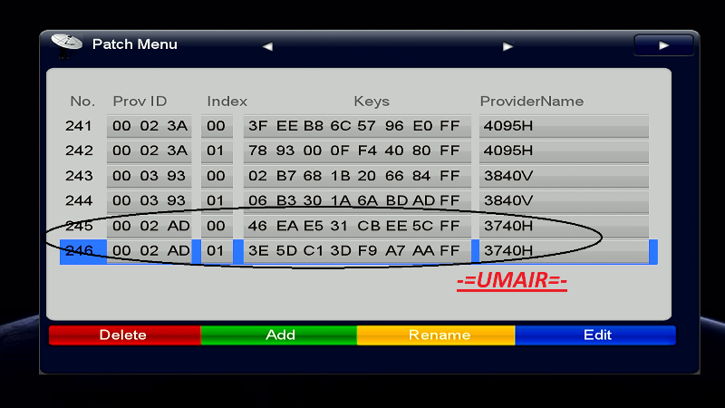Image resolution: width=725 pixels, height=408 pixels.
Task: Click the No. column header
Action: (x=82, y=102)
